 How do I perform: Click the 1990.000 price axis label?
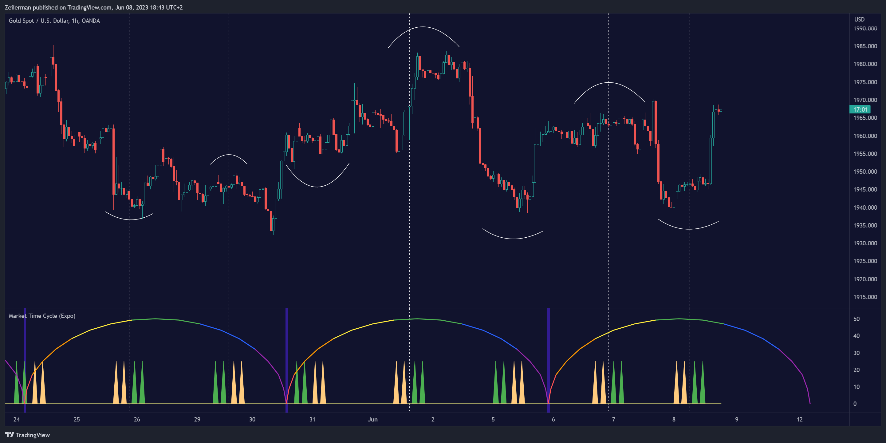tap(865, 28)
